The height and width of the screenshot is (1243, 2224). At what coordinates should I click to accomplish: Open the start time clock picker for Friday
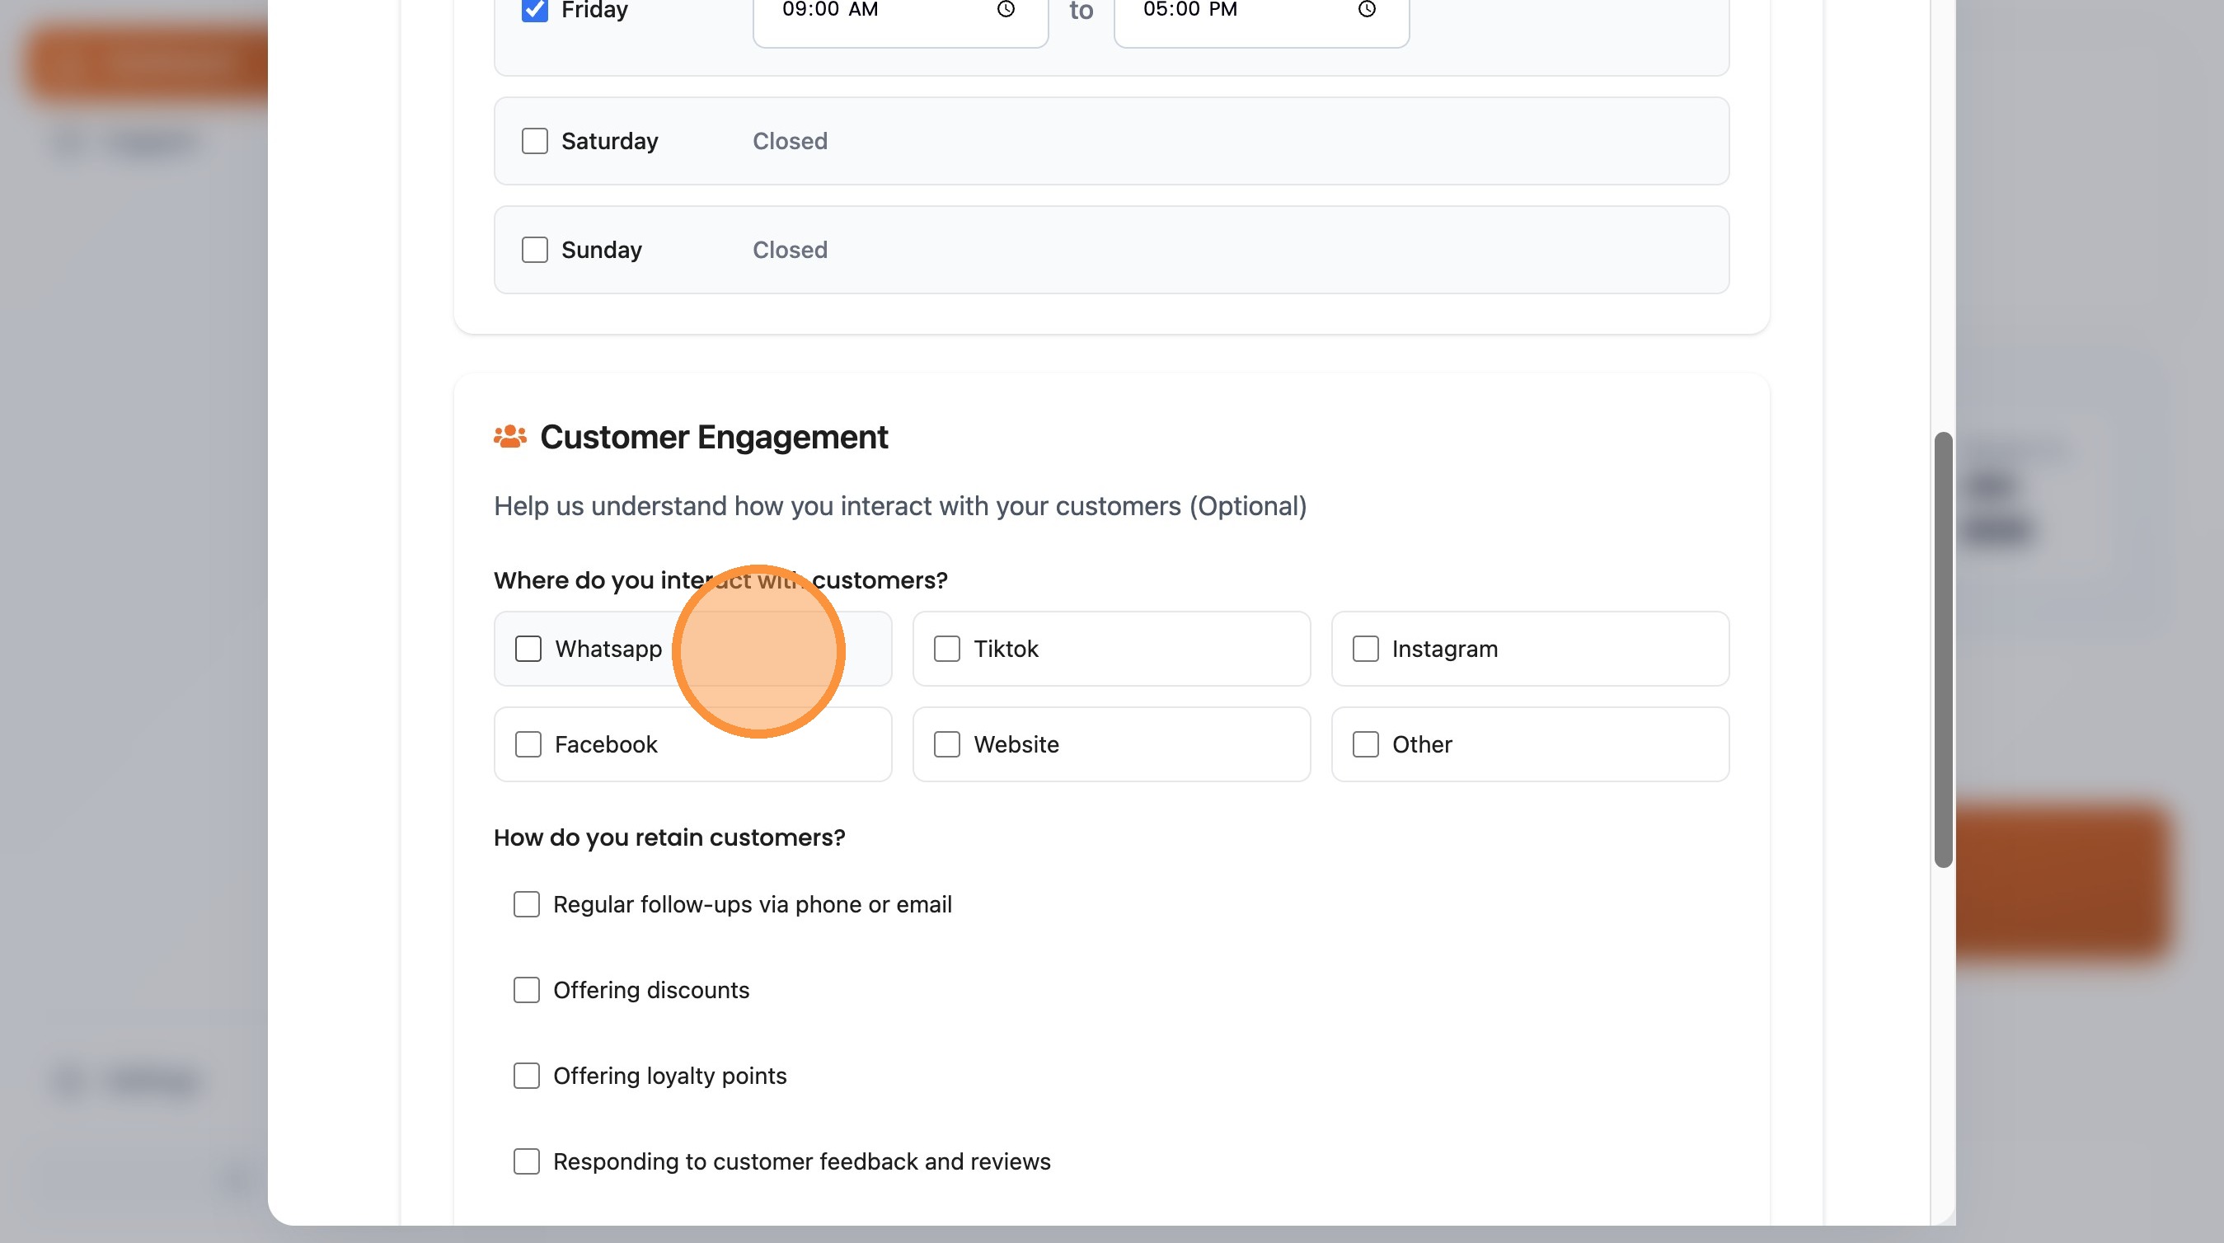[1004, 10]
